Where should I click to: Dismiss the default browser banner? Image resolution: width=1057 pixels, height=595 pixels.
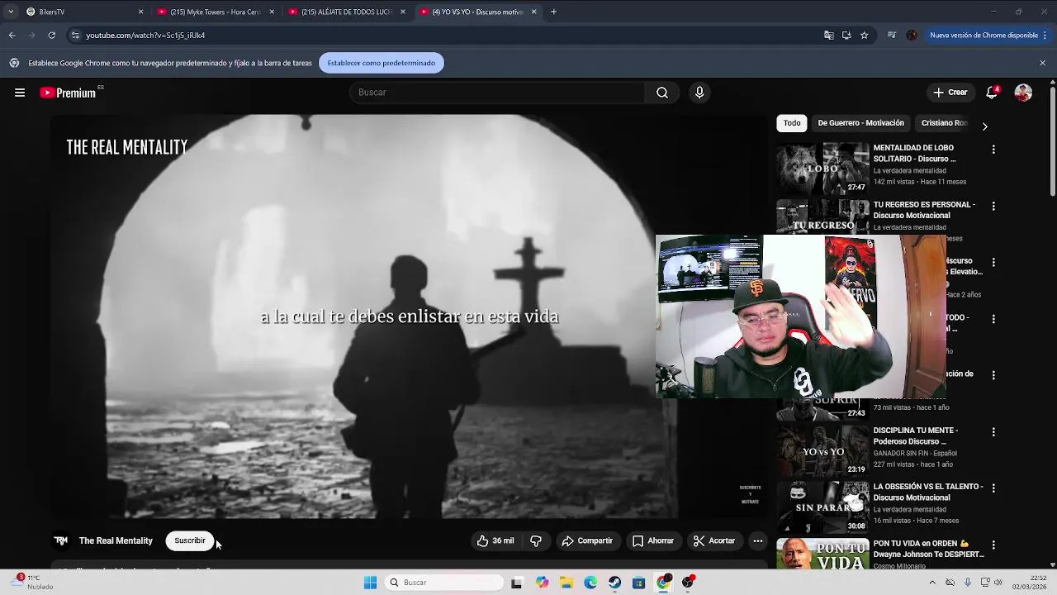point(1042,63)
